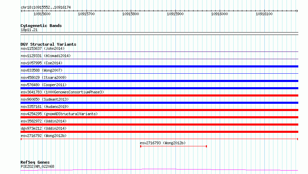Click ruler position 10915600
The width and height of the screenshot is (308, 174).
(x=42, y=14)
